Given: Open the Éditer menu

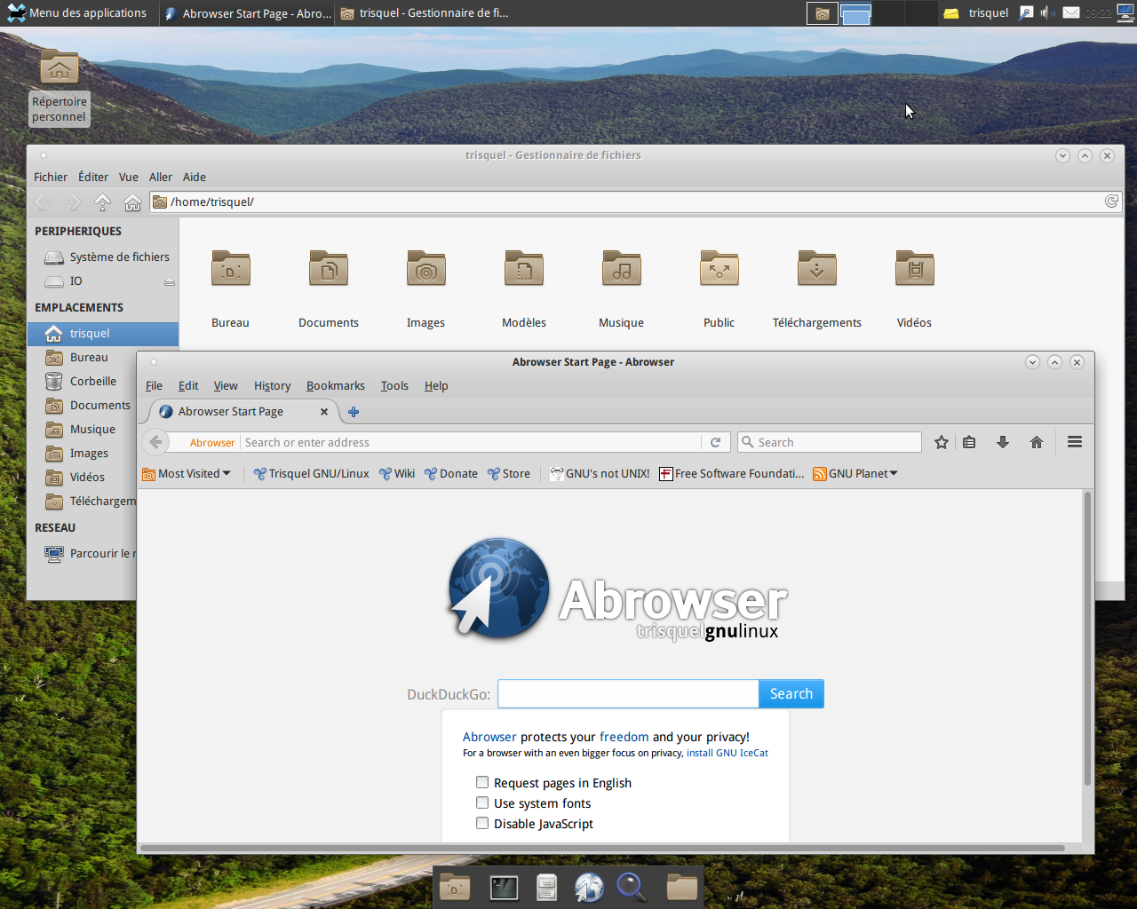Looking at the screenshot, I should click(93, 178).
